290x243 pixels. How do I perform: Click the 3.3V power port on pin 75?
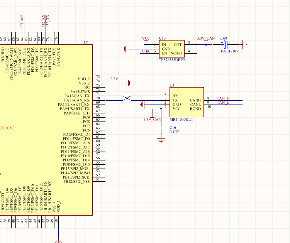[x=114, y=79]
